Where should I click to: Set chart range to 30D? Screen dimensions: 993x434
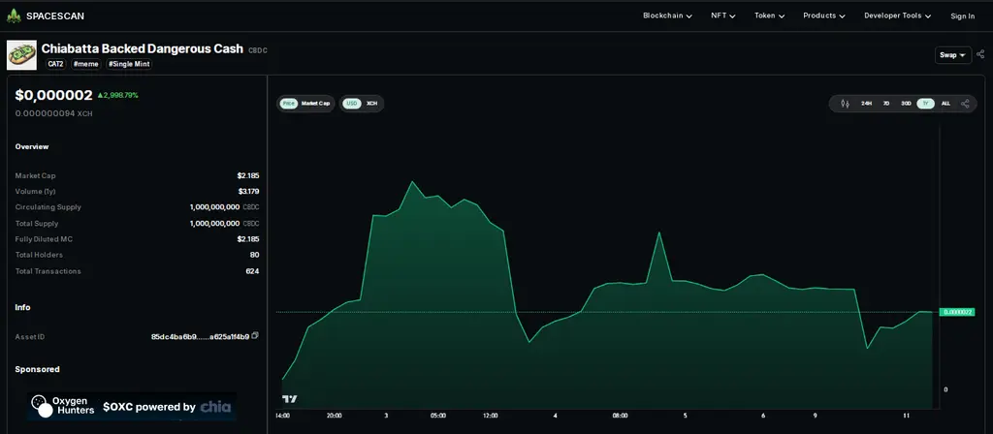906,103
